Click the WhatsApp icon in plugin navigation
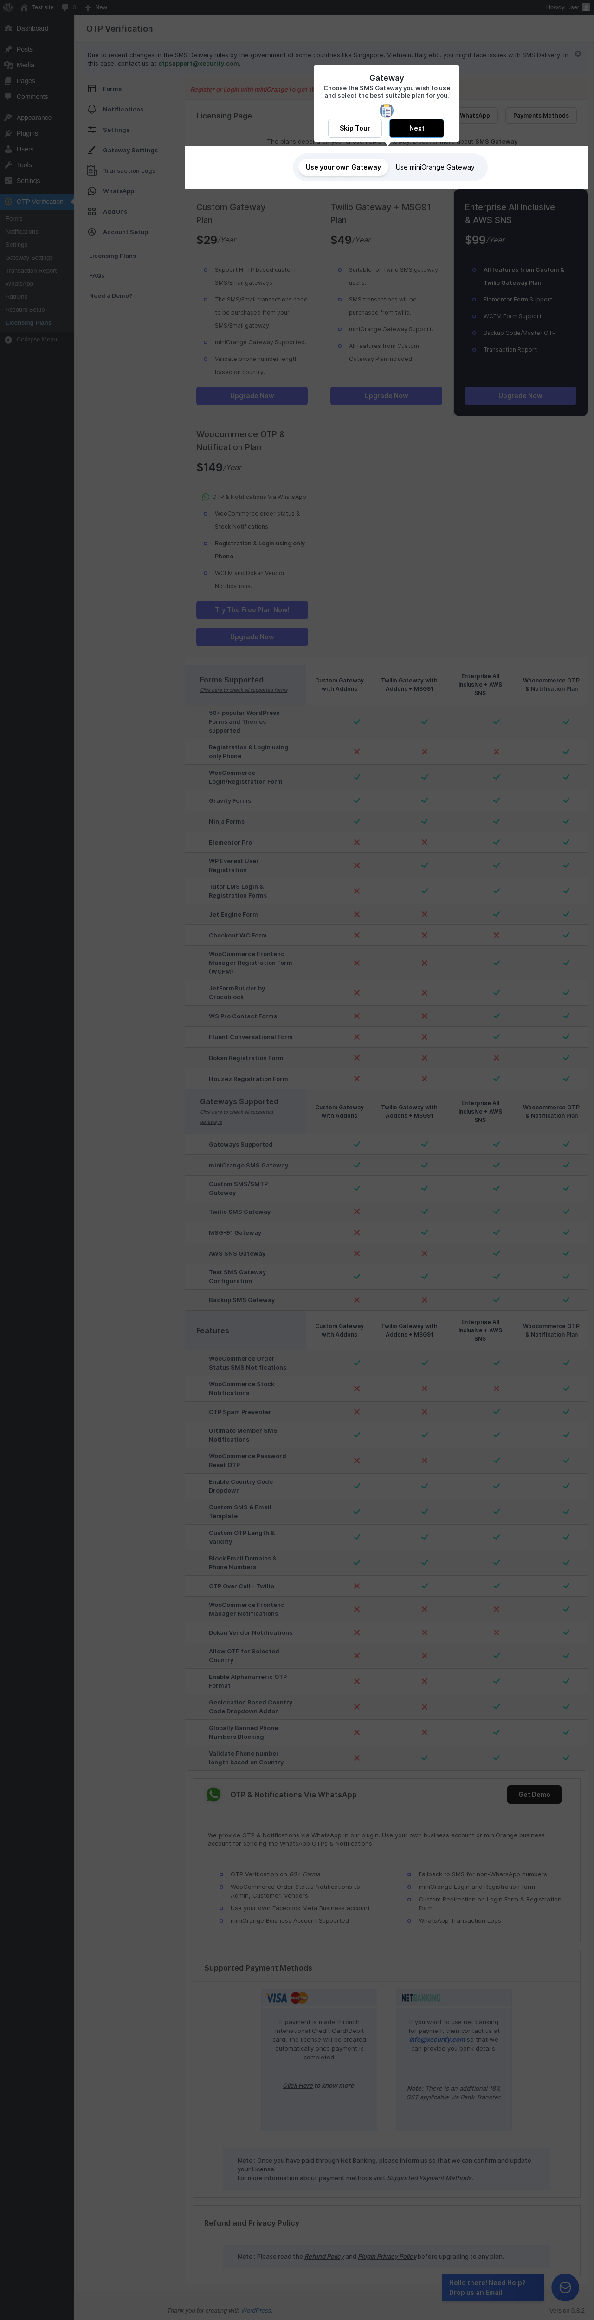 coord(92,191)
